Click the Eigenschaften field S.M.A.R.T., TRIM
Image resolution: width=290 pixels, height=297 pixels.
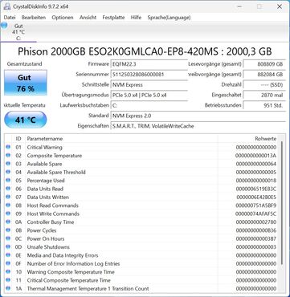click(x=198, y=126)
